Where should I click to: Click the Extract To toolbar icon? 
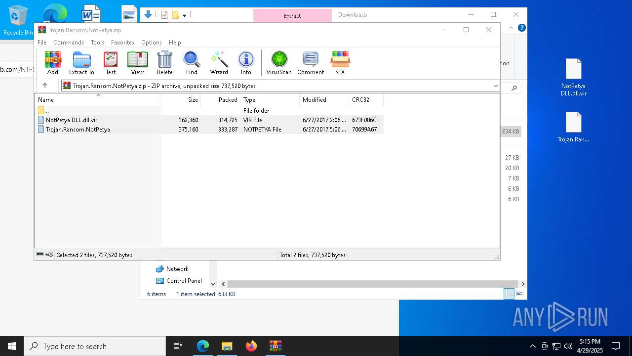tap(81, 63)
